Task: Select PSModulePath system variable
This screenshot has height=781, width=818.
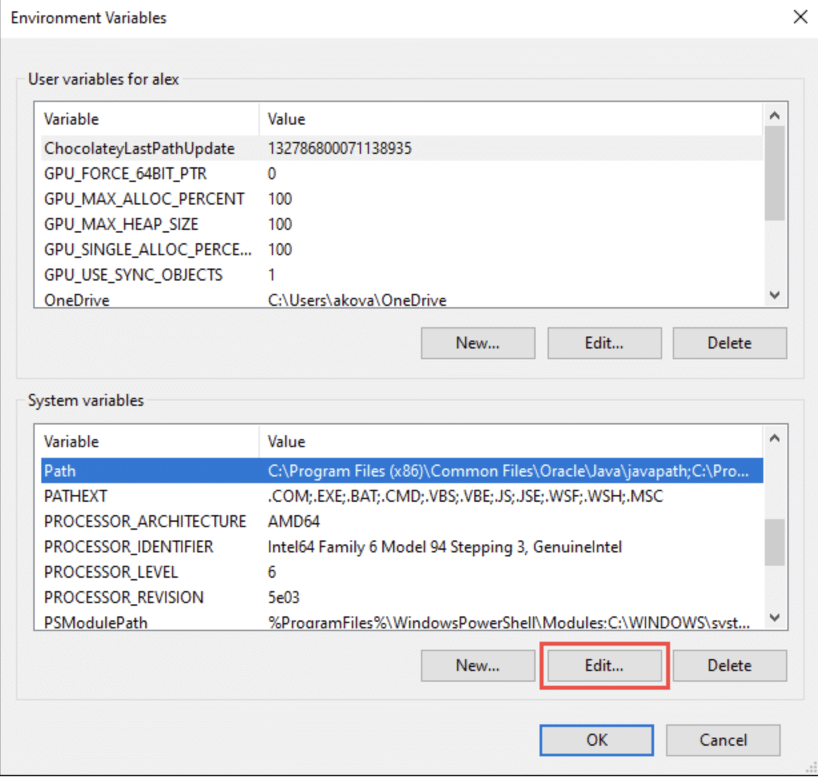Action: pos(402,622)
